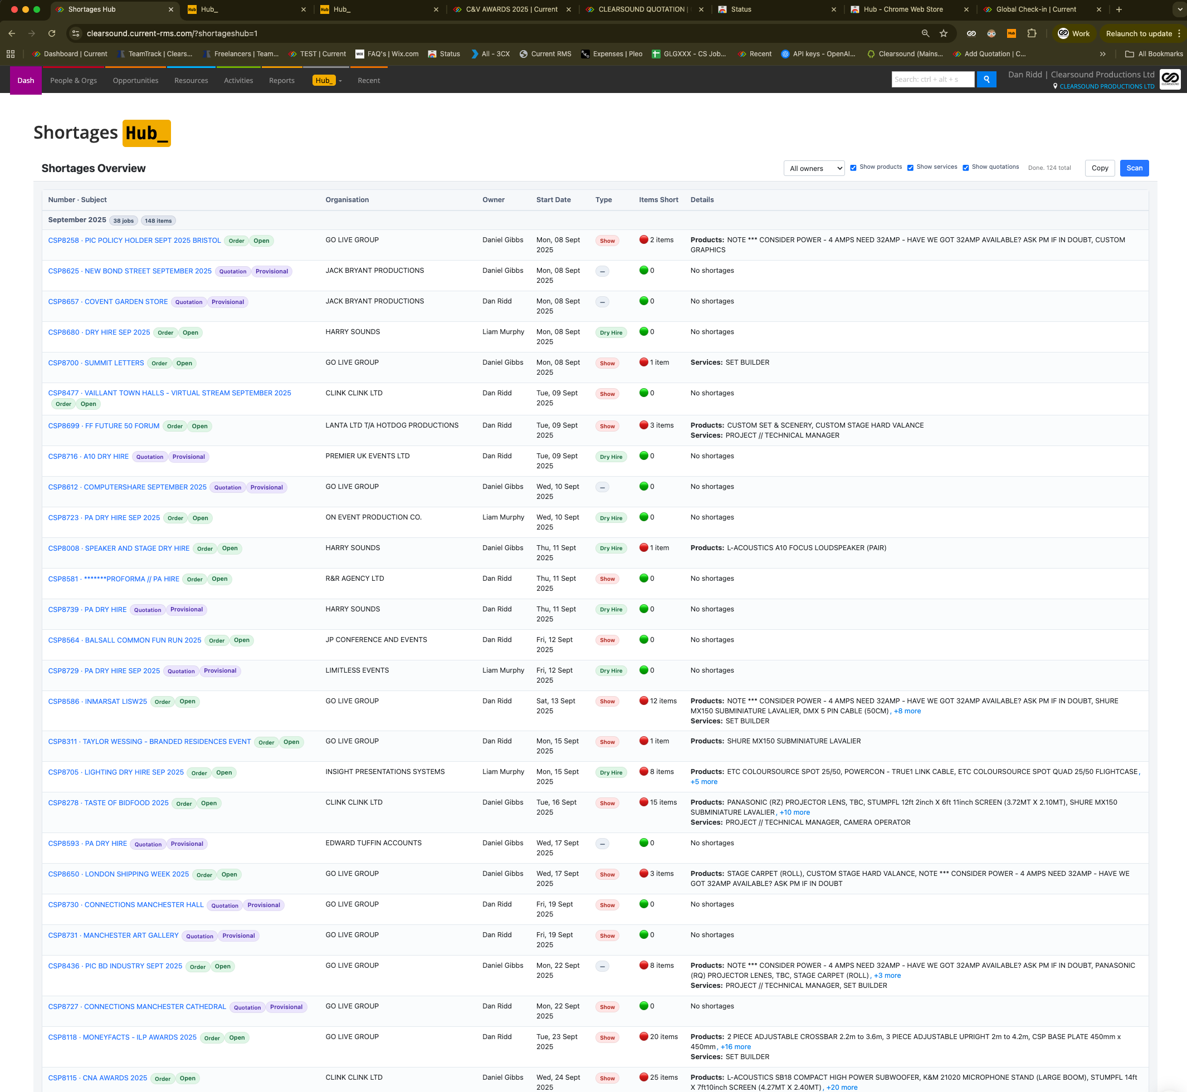The width and height of the screenshot is (1187, 1092).
Task: Click the Hub extension icon in toolbar
Action: pos(1012,33)
